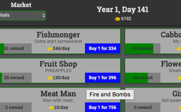Click the 0 owned bar in the bottom right stall
181x112 pixels.
pyautogui.click(x=143, y=107)
